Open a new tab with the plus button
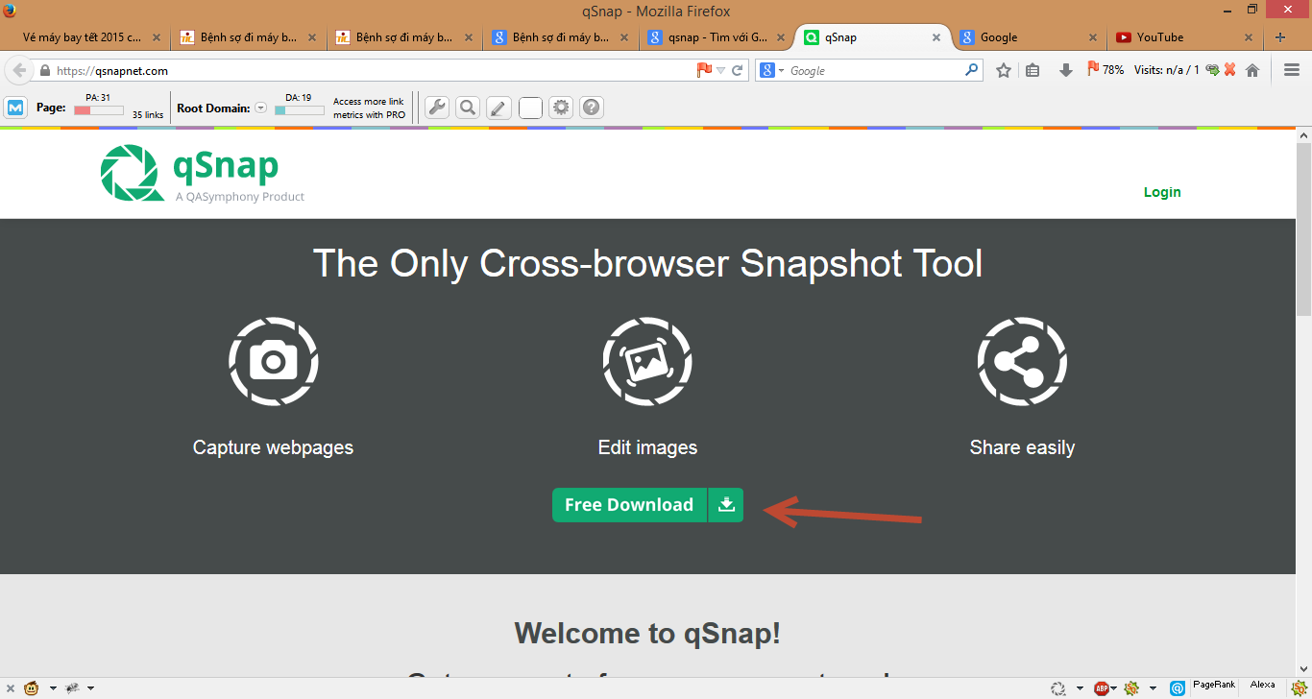Viewport: 1312px width, 699px height. point(1279,37)
